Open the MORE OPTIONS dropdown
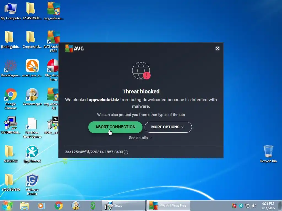 point(168,127)
